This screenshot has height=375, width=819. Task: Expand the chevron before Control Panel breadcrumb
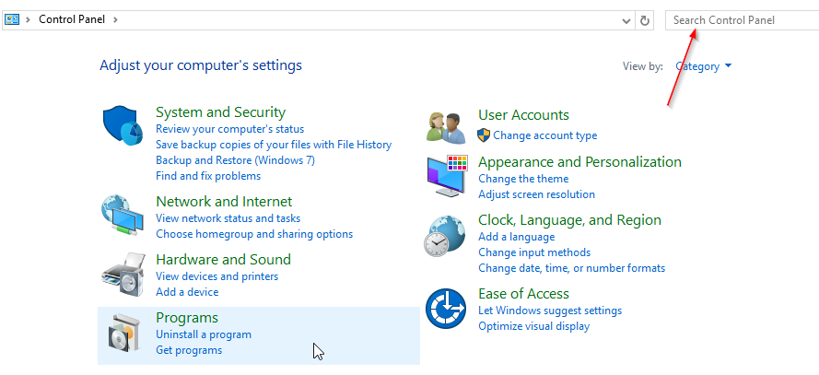(x=27, y=20)
